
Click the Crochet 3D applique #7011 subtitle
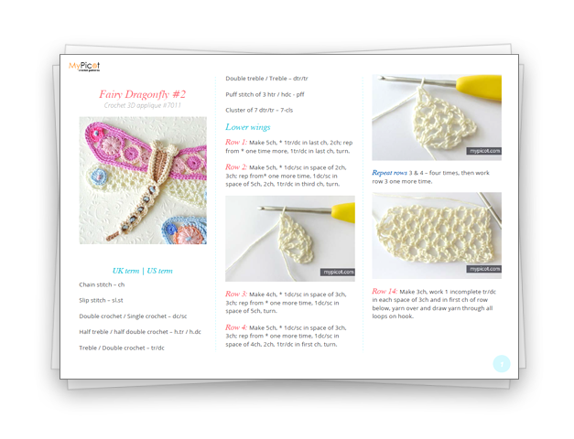[x=143, y=105]
